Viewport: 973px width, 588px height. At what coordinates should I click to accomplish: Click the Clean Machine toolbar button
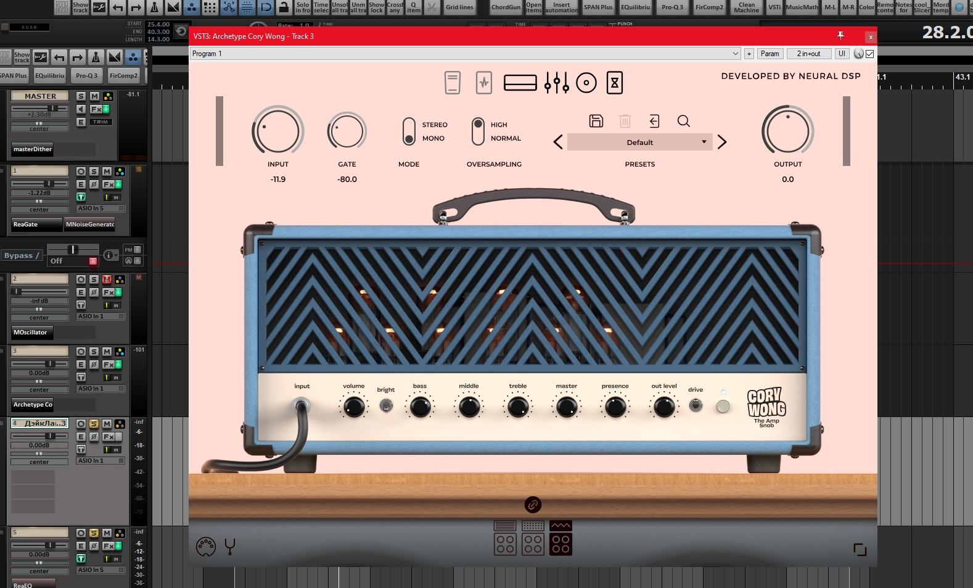(747, 7)
